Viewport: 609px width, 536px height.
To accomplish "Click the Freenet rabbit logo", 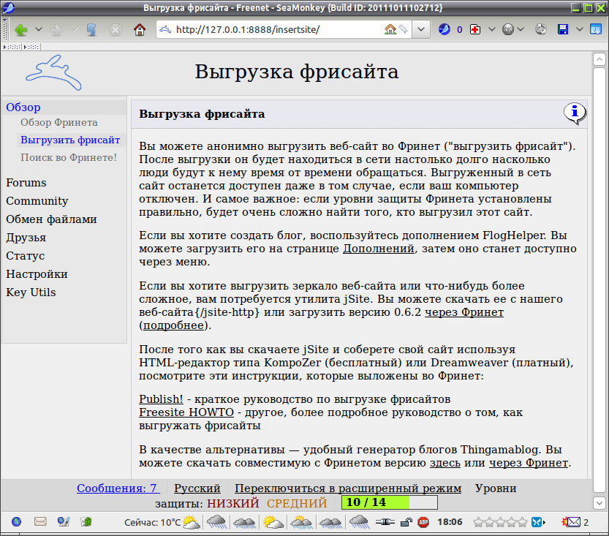I will (53, 72).
